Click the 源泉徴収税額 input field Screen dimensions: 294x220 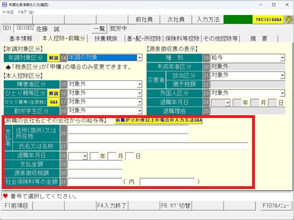95,173
